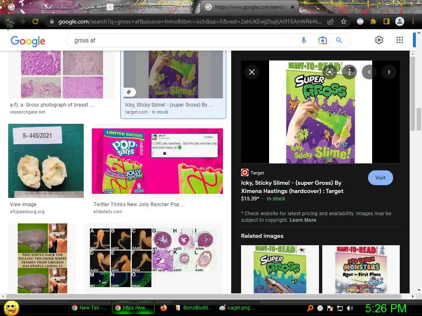Click the Super Gross cover preview image

321,112
